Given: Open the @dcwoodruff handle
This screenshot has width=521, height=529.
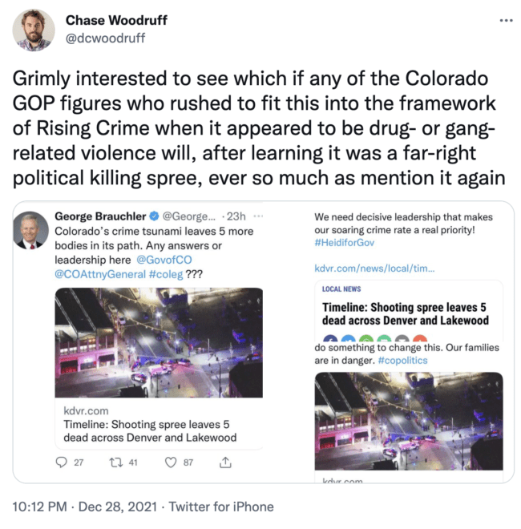Looking at the screenshot, I should pyautogui.click(x=105, y=38).
